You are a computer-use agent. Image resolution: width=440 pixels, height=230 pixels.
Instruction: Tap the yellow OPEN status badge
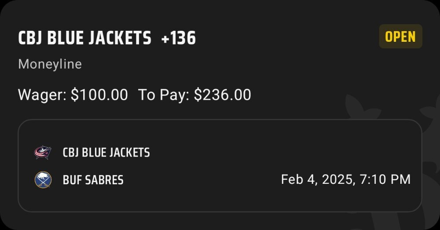coord(400,37)
